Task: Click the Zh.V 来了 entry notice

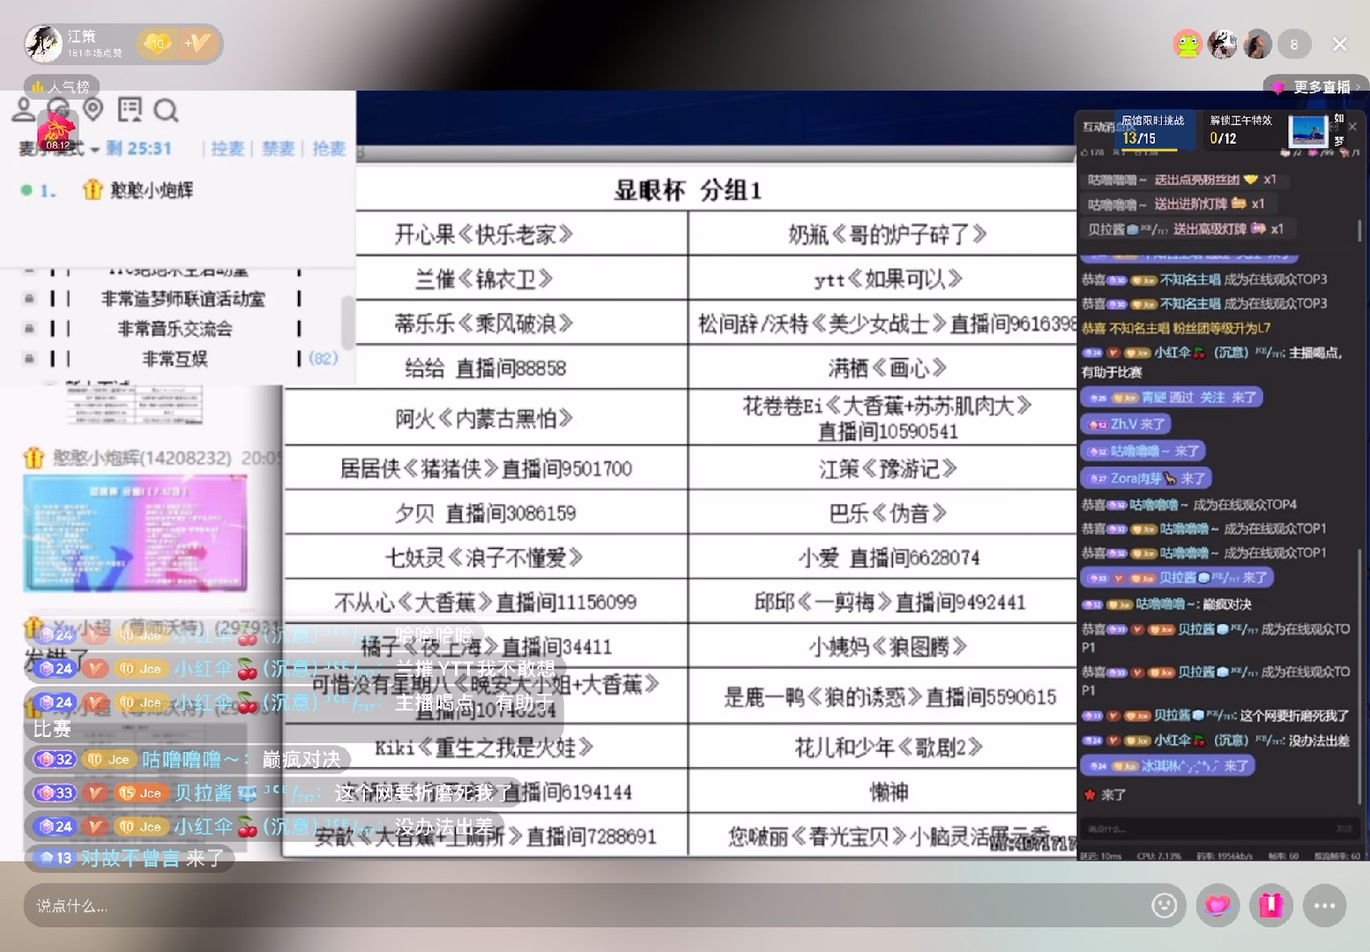Action: [1126, 424]
